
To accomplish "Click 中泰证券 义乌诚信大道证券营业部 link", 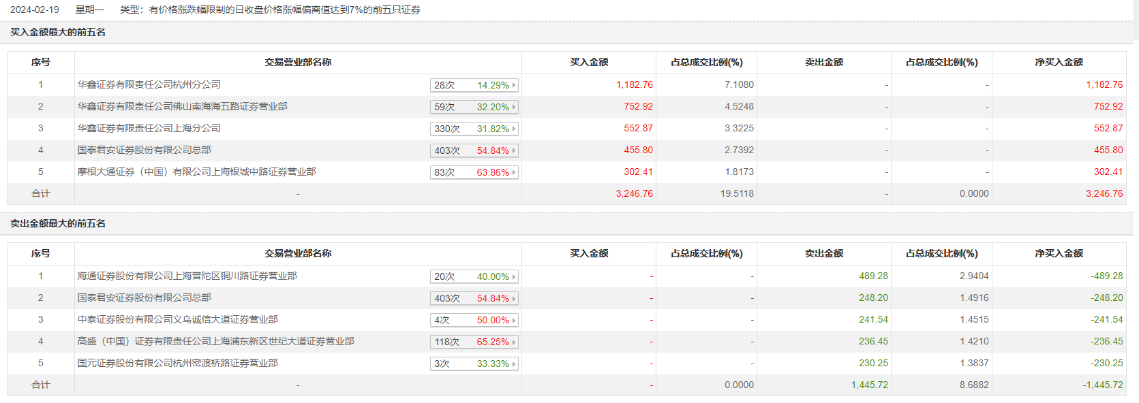I will point(177,319).
